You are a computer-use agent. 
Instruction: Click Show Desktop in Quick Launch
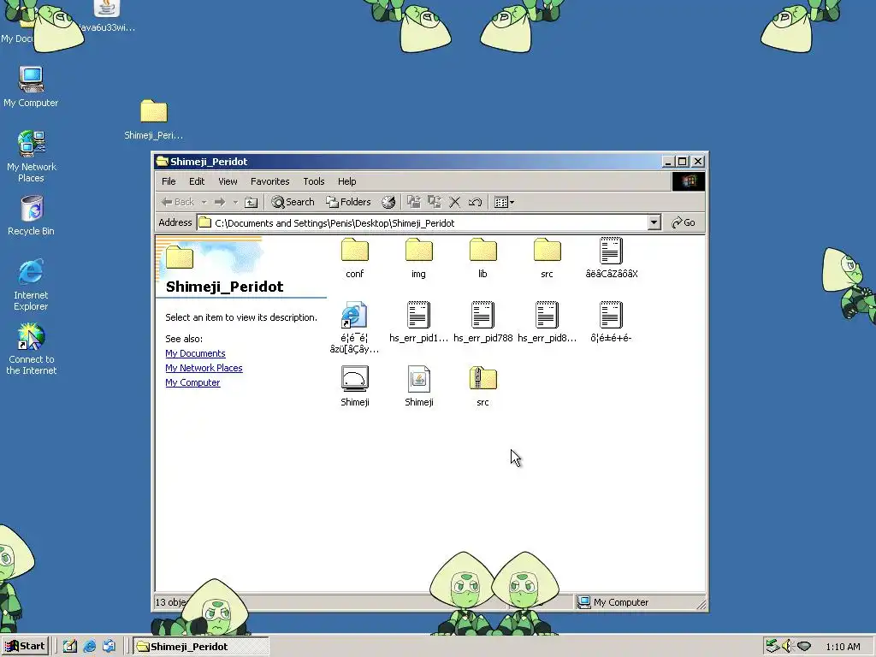[70, 647]
